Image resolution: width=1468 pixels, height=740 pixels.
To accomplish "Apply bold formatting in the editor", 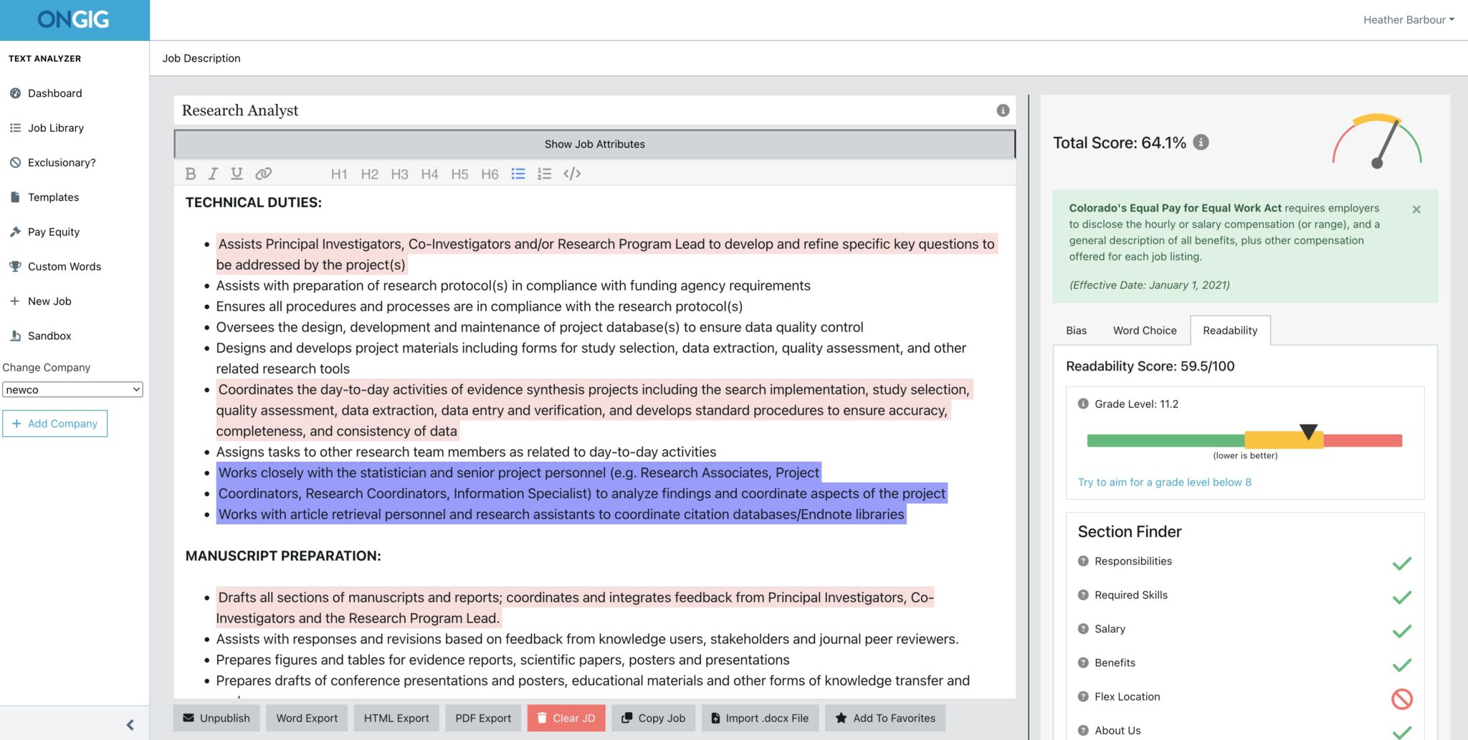I will (x=190, y=173).
